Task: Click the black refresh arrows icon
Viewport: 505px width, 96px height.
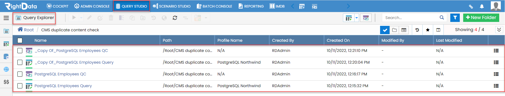Action: tap(175, 18)
